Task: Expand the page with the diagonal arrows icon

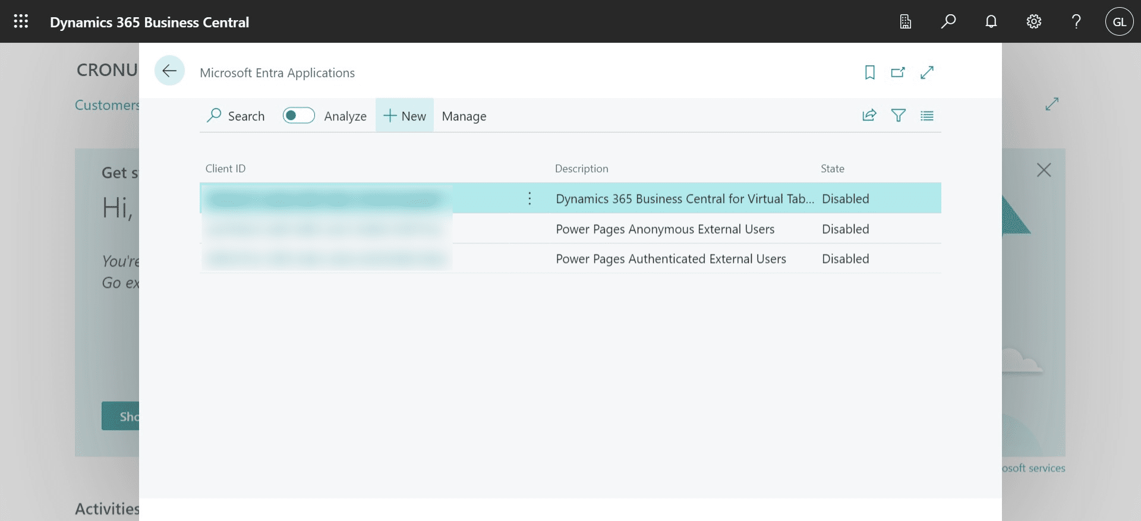Action: pyautogui.click(x=926, y=72)
